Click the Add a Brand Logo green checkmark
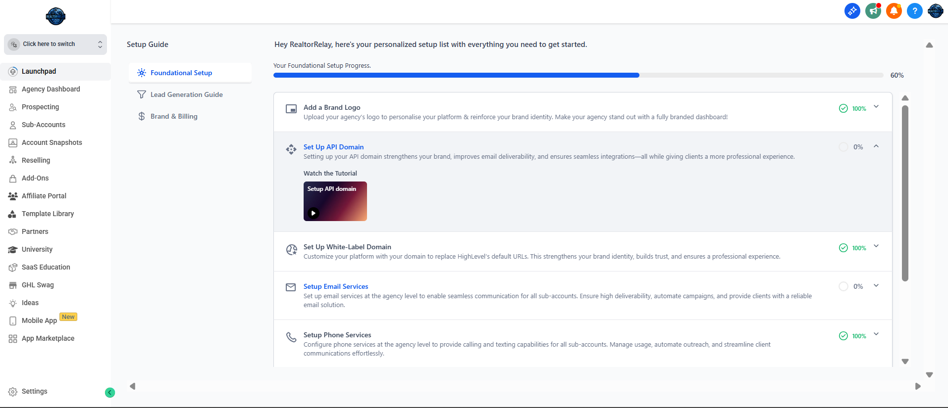The image size is (948, 408). click(843, 108)
